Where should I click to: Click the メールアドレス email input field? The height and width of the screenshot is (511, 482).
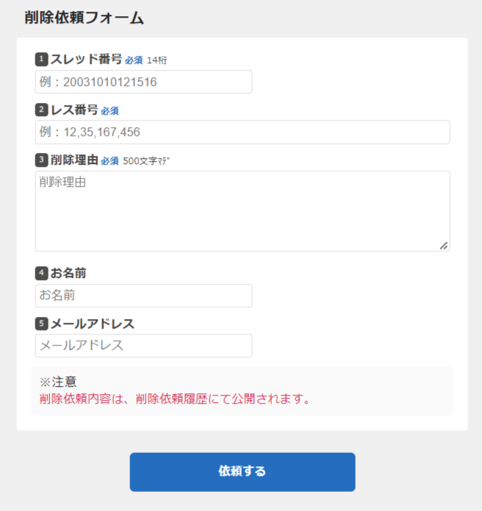[x=143, y=346]
